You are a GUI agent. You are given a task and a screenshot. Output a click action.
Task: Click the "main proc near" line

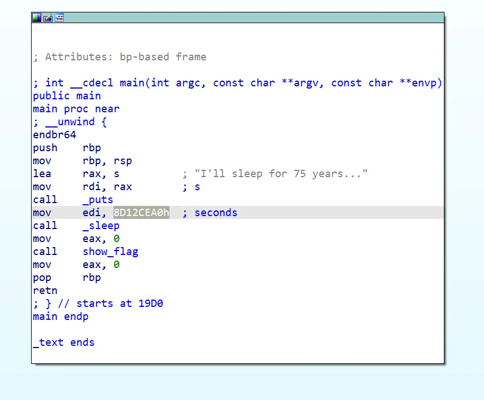76,109
